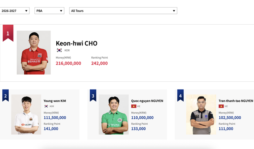This screenshot has height=149, width=254.
Task: Click Keon-hwi CHO's 242,000 ranking points
Action: coord(100,63)
